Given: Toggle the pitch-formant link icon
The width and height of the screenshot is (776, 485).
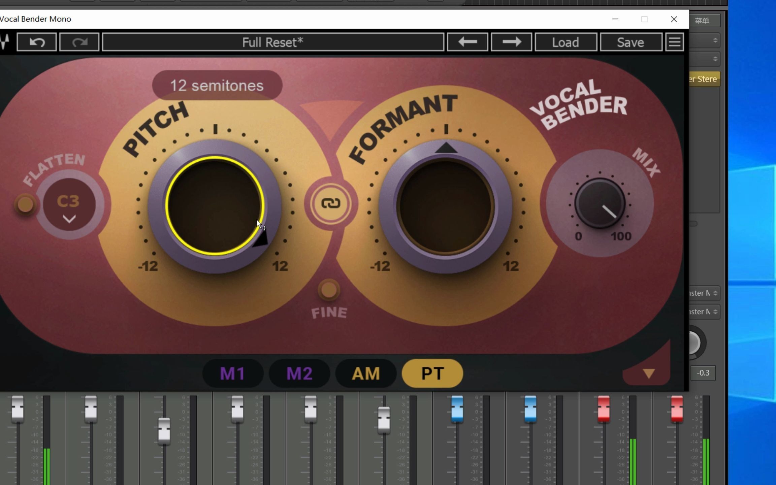Looking at the screenshot, I should coord(330,203).
